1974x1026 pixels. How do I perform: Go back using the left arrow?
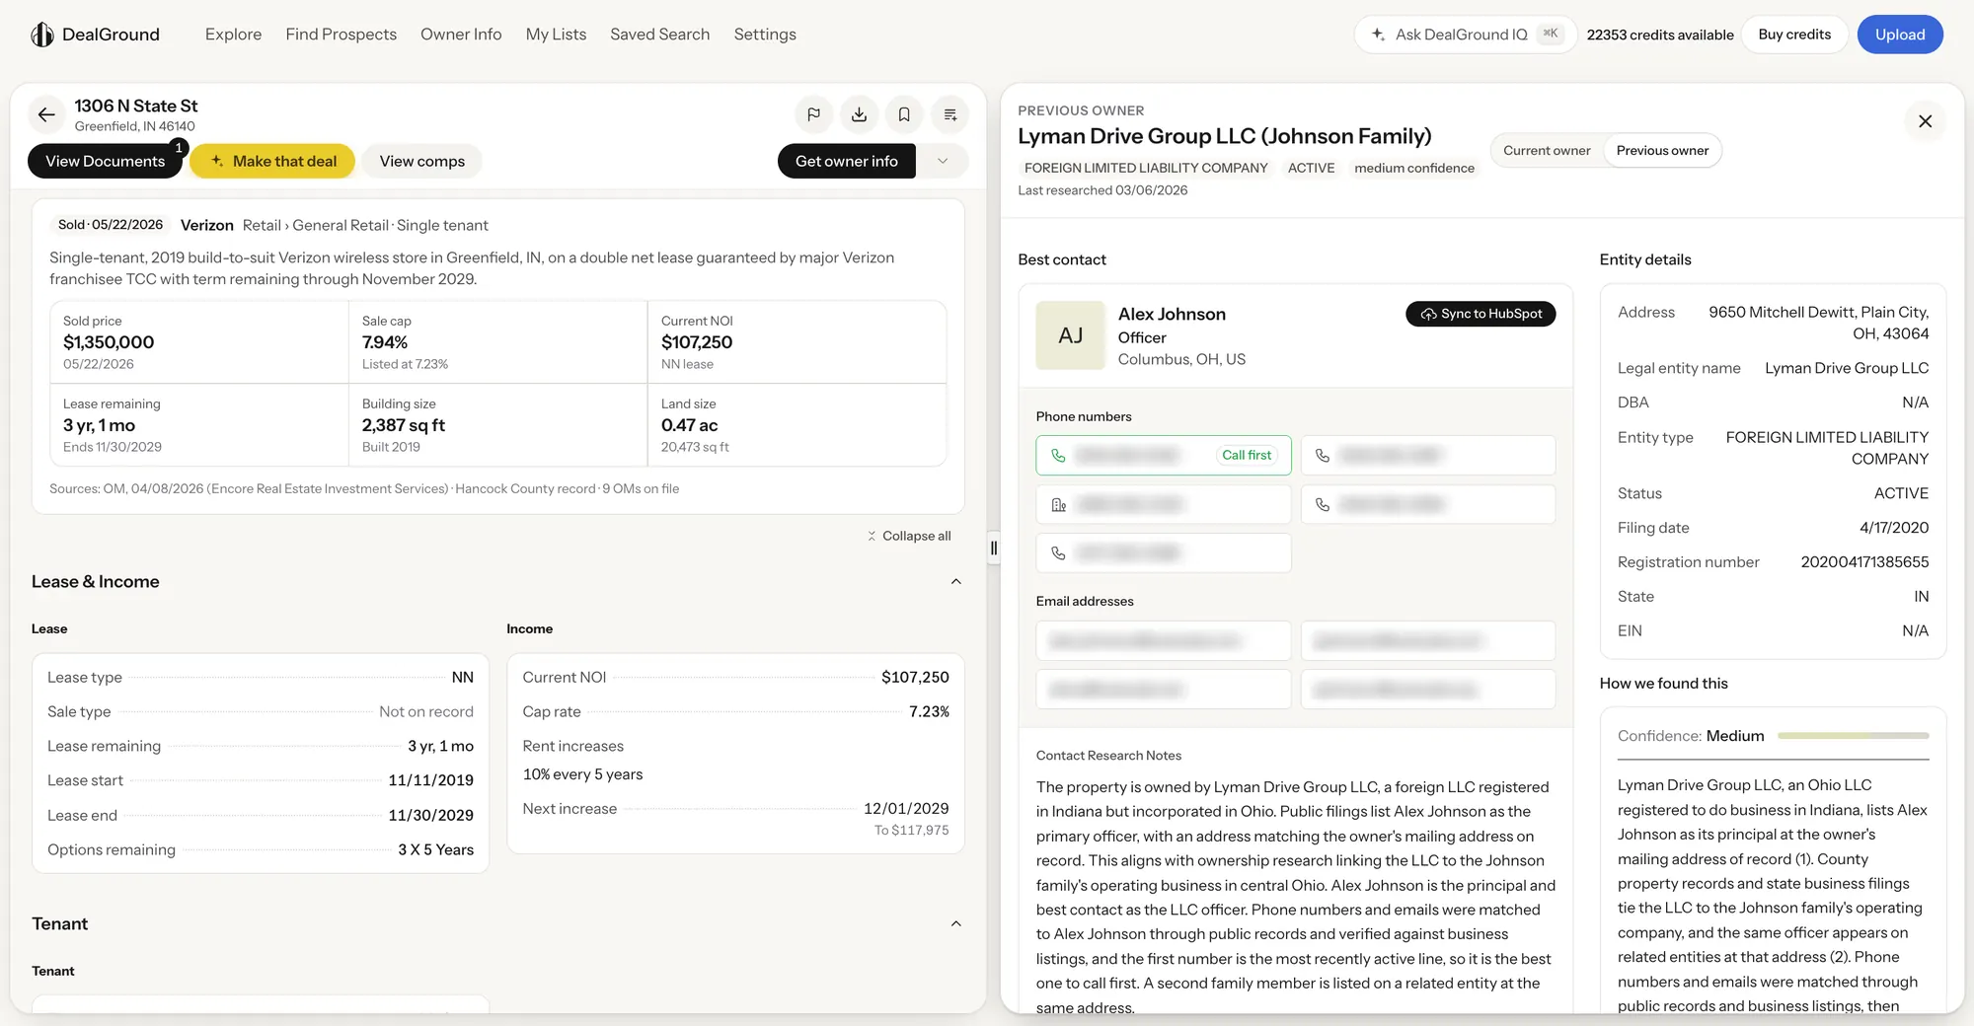[46, 114]
